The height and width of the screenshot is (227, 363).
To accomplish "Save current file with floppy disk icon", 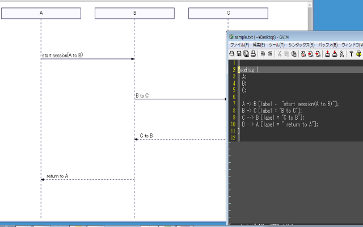I will 239,54.
